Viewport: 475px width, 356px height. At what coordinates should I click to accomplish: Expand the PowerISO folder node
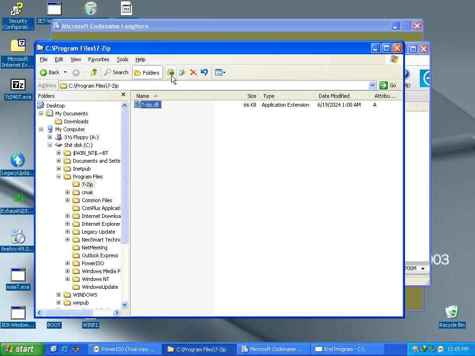pyautogui.click(x=68, y=263)
